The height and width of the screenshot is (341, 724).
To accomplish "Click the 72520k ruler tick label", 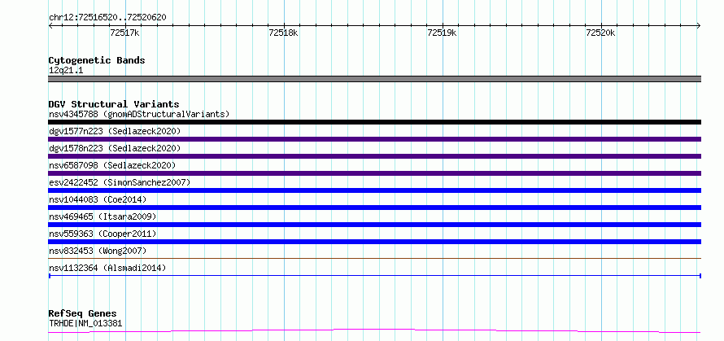I will pyautogui.click(x=600, y=33).
